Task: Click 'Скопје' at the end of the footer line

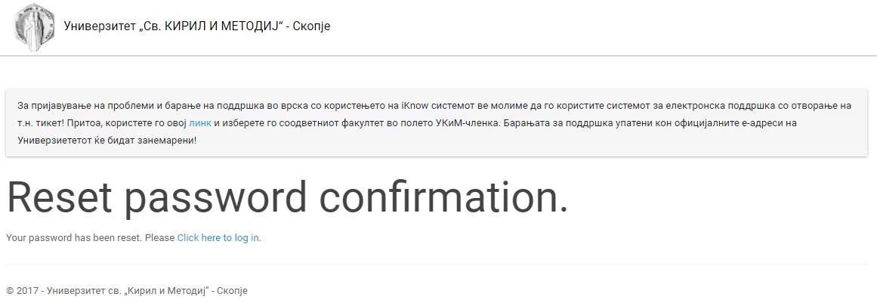Action: point(232,291)
